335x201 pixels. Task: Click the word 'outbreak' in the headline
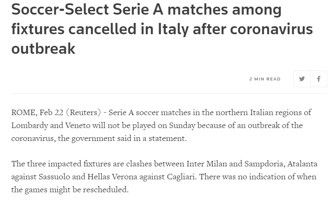click(x=43, y=49)
